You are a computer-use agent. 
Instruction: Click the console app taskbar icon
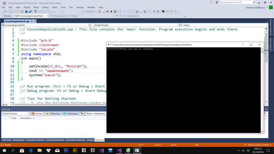(x=137, y=150)
